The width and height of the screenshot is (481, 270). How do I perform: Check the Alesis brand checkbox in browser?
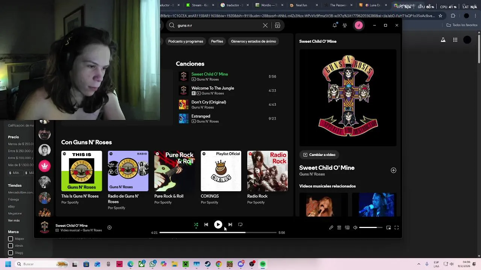click(x=11, y=246)
